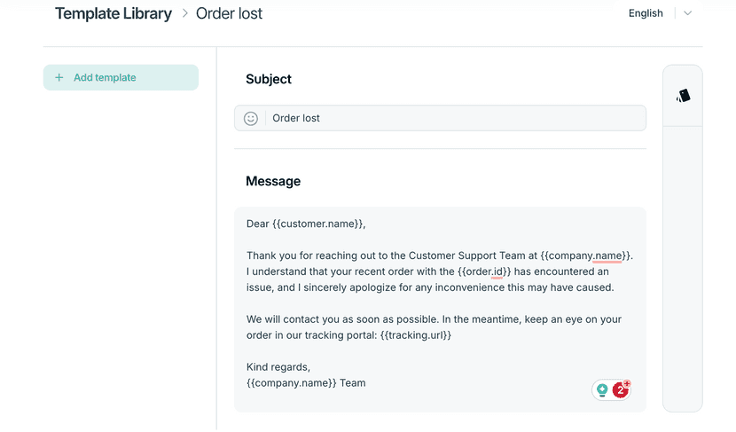Screen dimensions: 736x432
Task: Click the underlined {{company.name}} spelling suggestion
Action: coord(585,255)
